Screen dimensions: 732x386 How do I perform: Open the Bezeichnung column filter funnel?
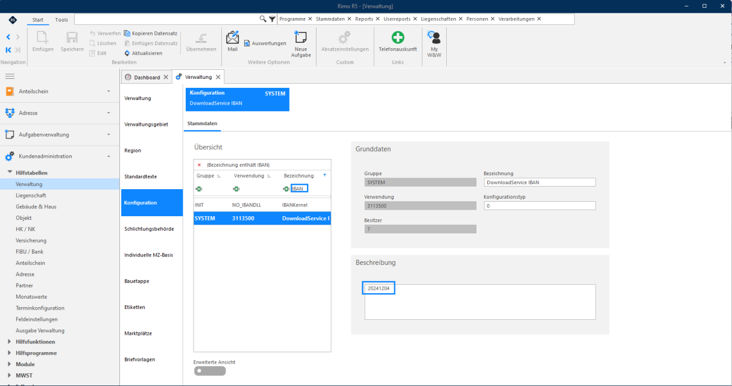[325, 175]
